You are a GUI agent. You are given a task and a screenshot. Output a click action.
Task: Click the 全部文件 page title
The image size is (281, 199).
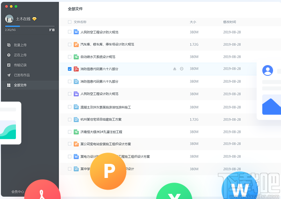75,9
